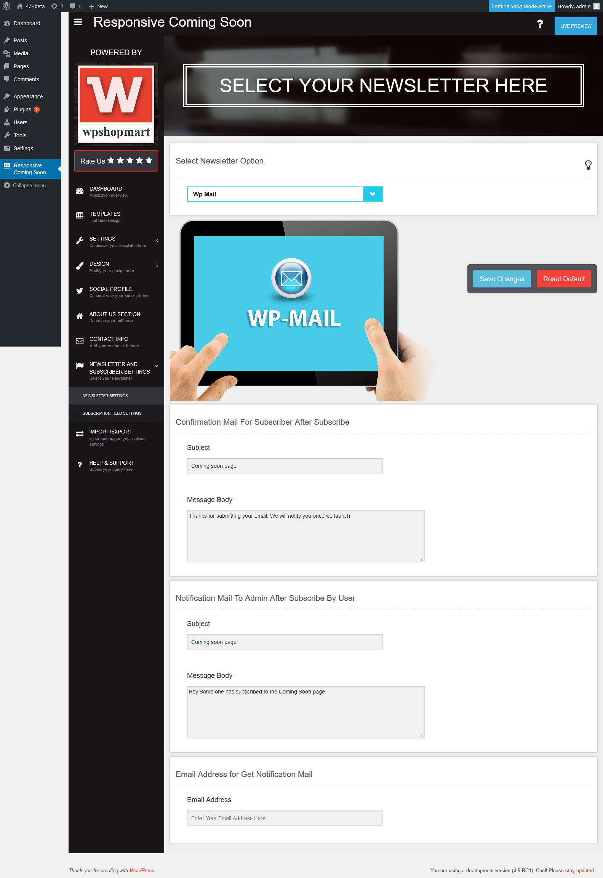
Task: Click the Settings wrench icon in plugin menu
Action: (80, 241)
